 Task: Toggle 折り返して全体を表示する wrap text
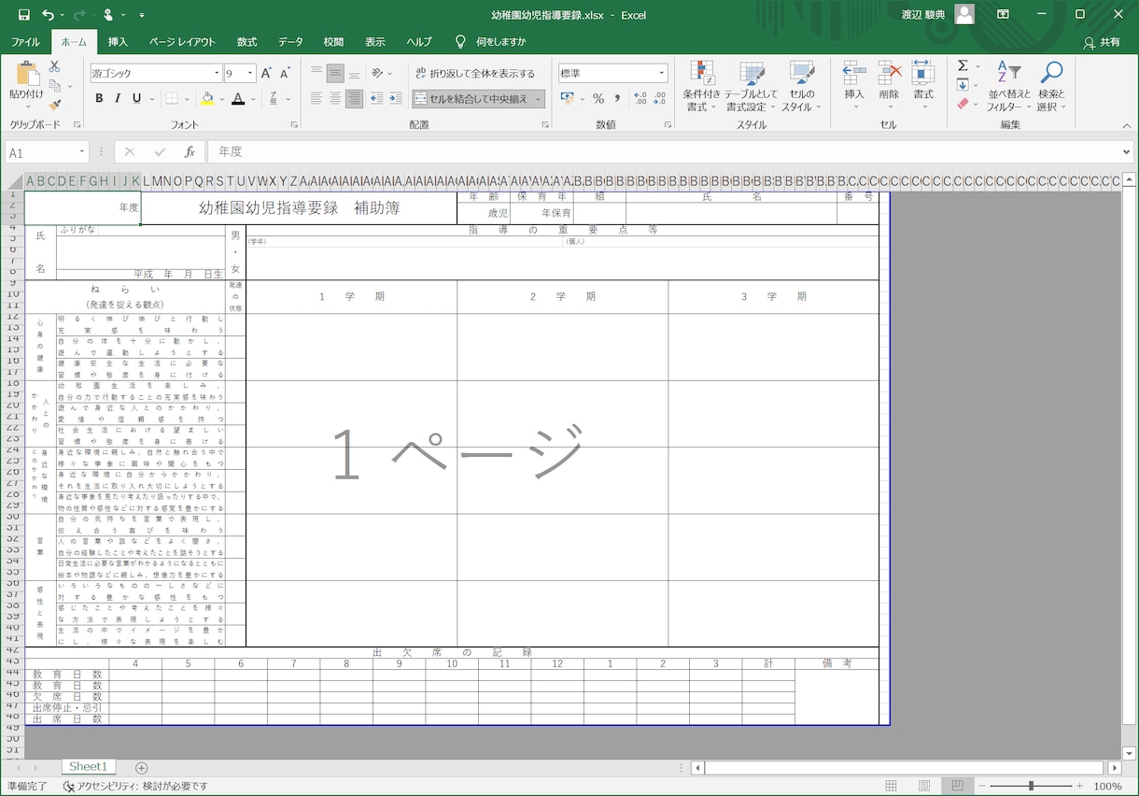[474, 73]
